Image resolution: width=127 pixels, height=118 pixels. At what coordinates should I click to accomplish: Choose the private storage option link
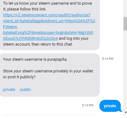[x=9, y=90]
